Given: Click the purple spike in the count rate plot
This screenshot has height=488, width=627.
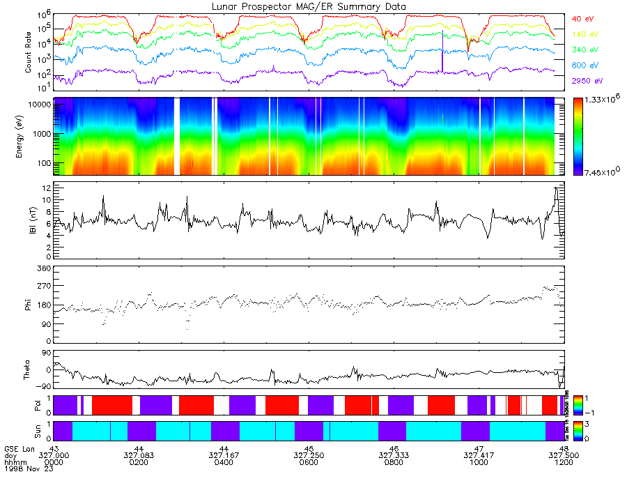Looking at the screenshot, I should 442,51.
